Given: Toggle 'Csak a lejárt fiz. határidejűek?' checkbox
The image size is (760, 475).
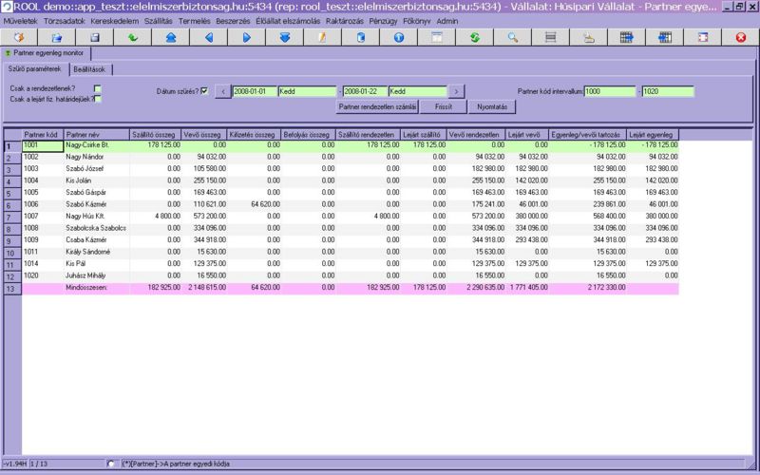Looking at the screenshot, I should pyautogui.click(x=98, y=98).
